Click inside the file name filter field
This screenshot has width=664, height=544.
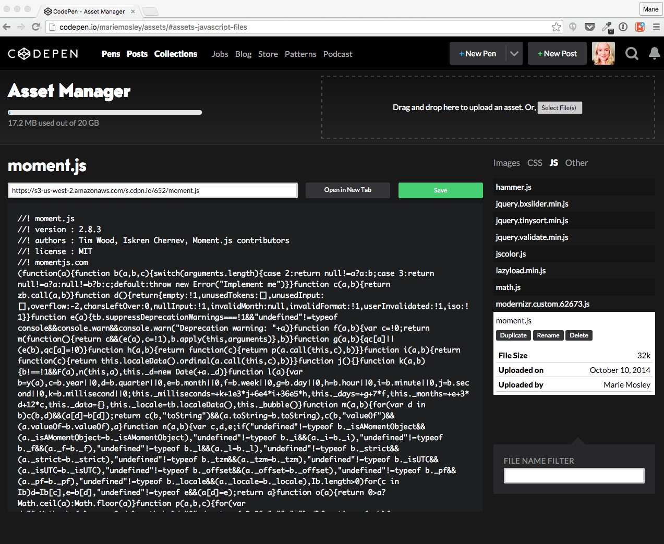[x=574, y=476]
